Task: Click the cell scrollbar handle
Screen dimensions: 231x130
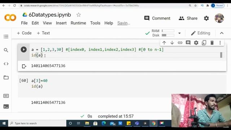Action: (x=221, y=55)
